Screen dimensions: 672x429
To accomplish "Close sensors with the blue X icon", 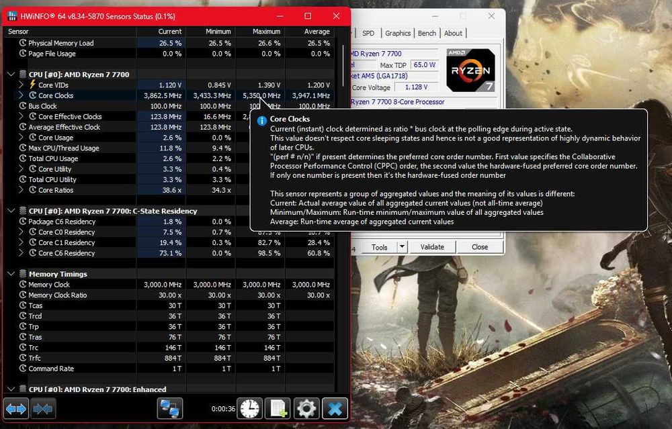I will coord(335,408).
